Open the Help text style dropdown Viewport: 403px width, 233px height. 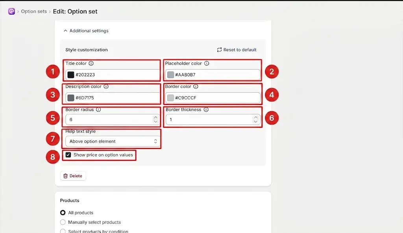(x=111, y=141)
